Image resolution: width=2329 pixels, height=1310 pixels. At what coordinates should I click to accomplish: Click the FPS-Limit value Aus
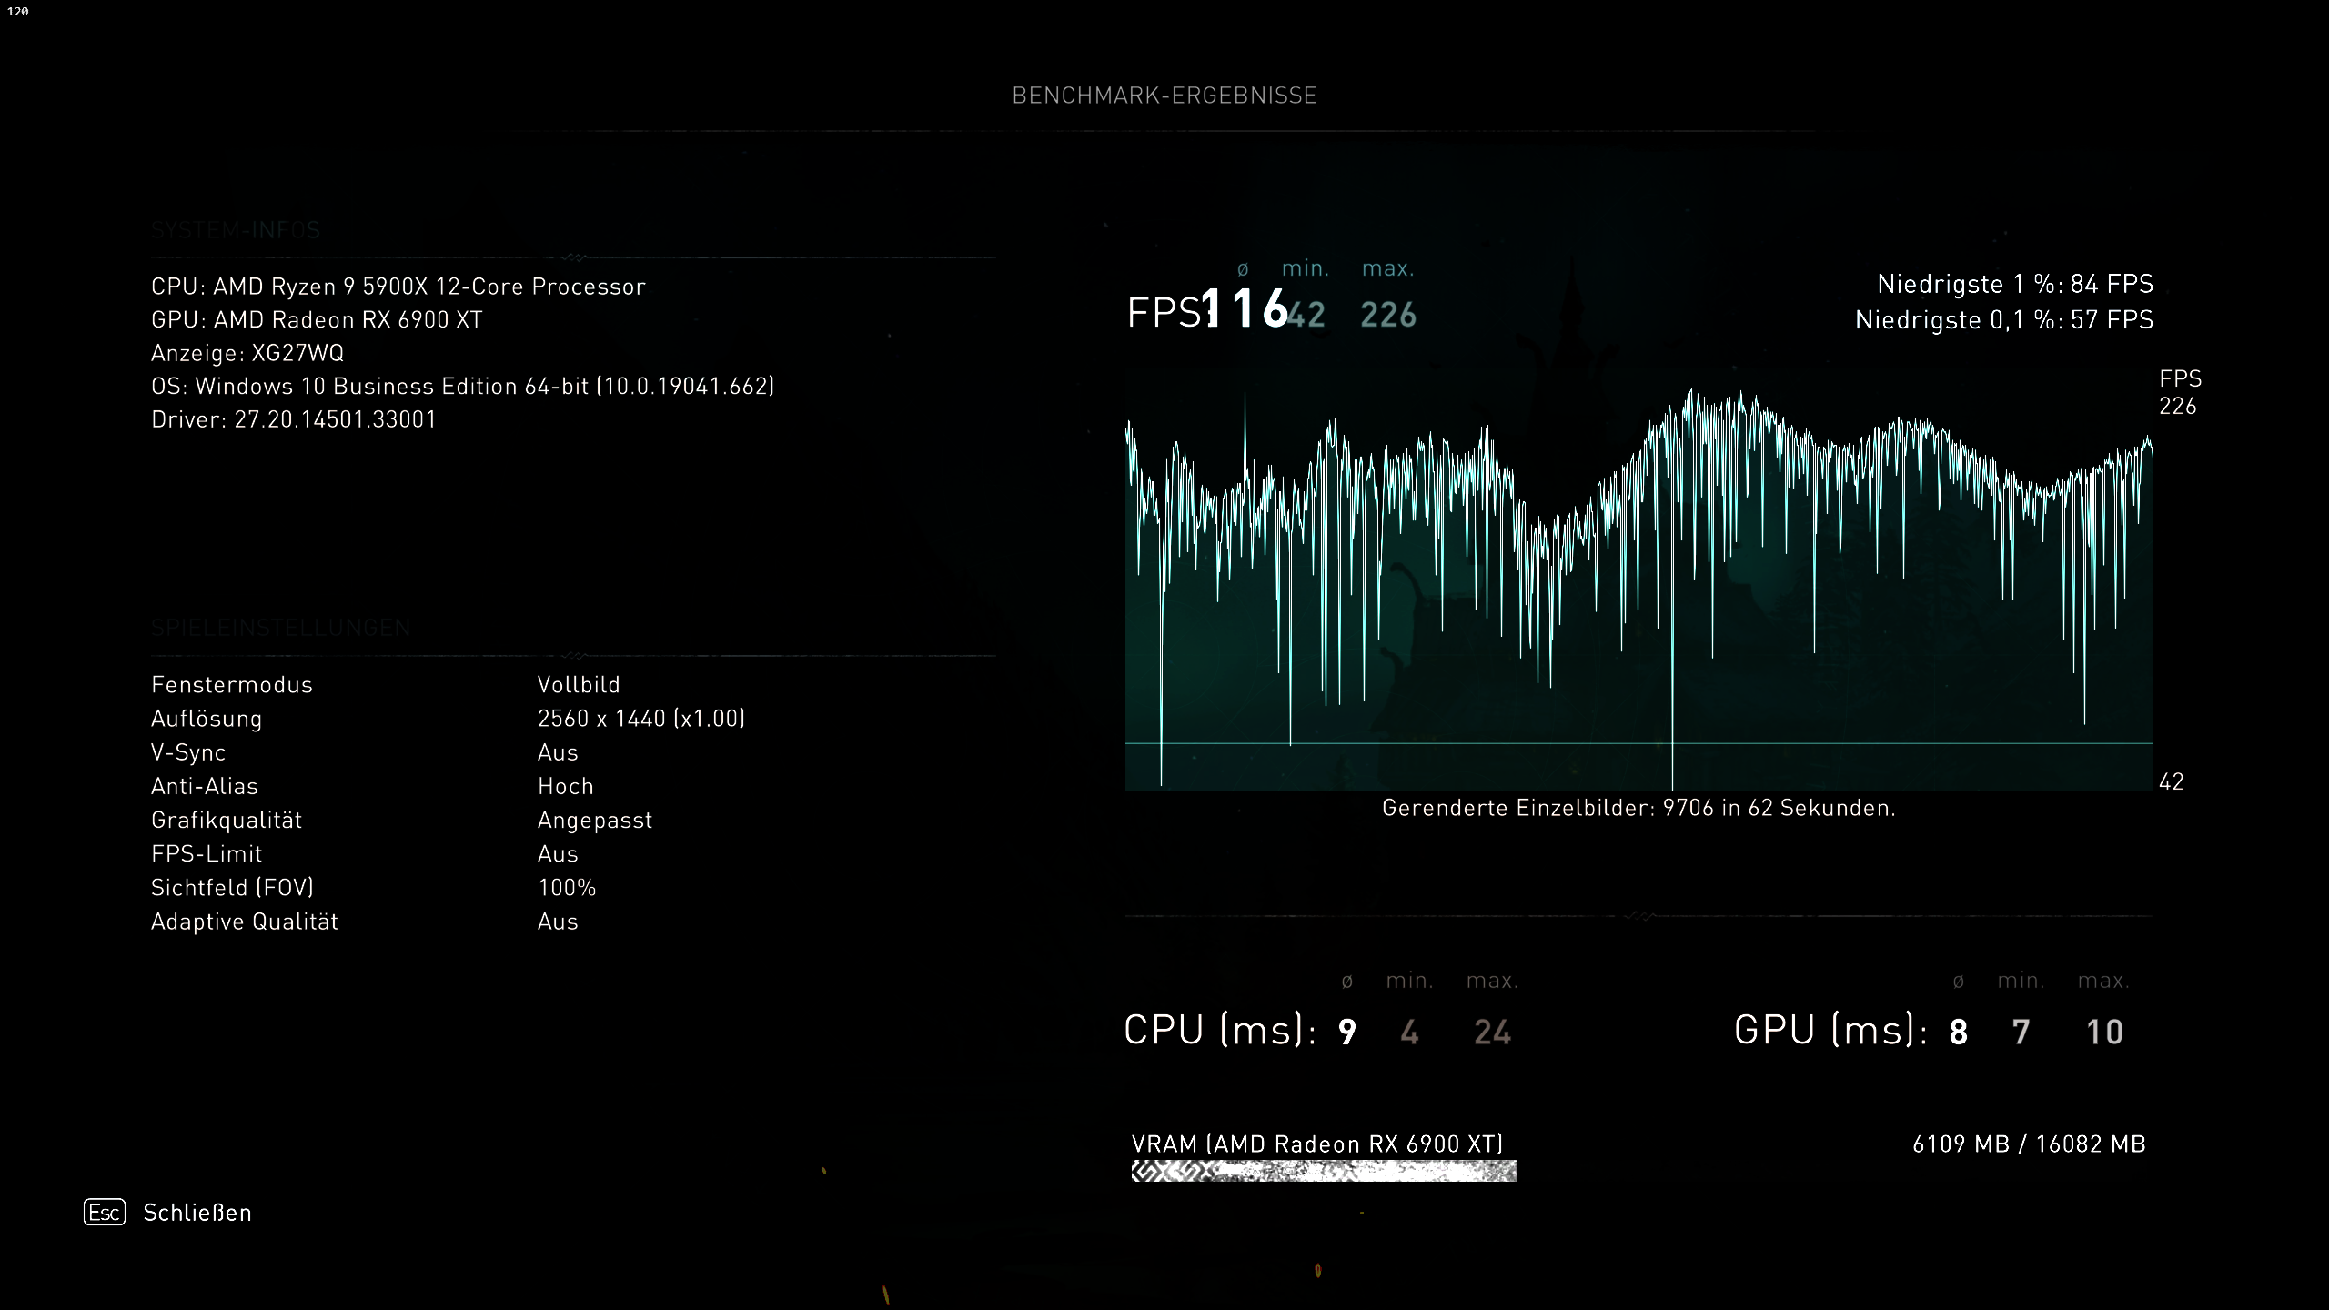(x=558, y=854)
